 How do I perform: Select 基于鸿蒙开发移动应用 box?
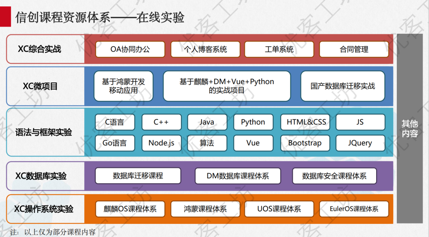124,86
